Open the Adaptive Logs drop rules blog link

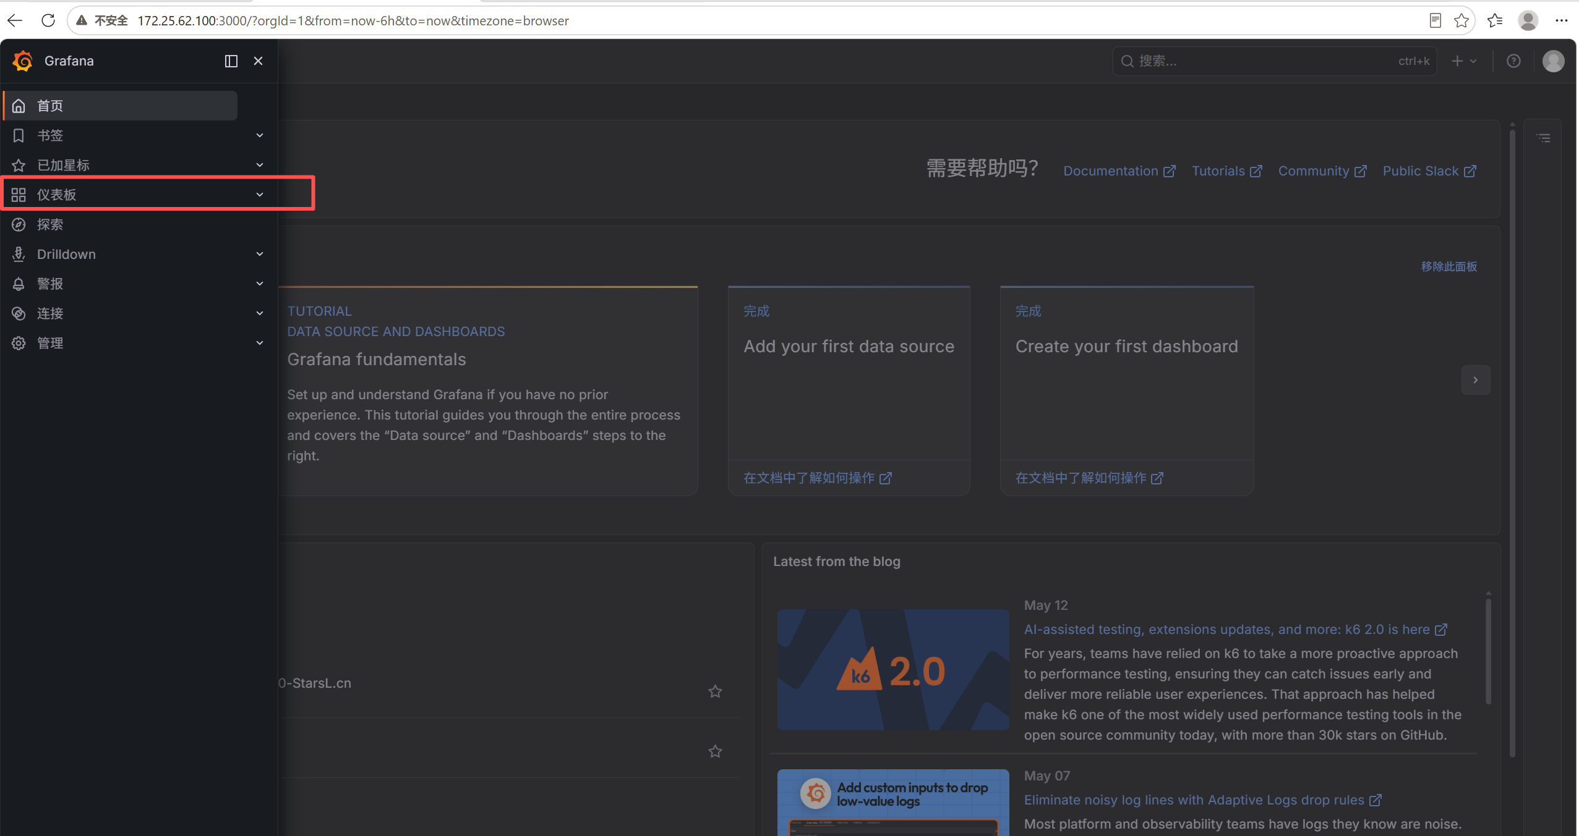[1202, 800]
